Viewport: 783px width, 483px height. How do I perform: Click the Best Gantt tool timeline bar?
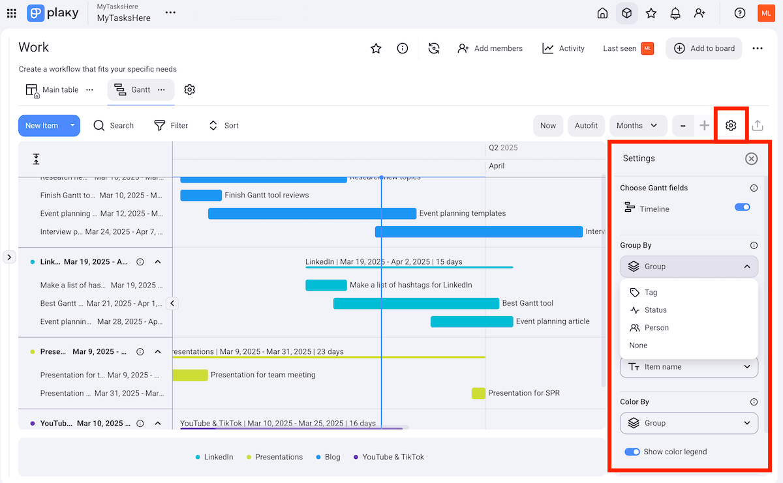(x=416, y=303)
